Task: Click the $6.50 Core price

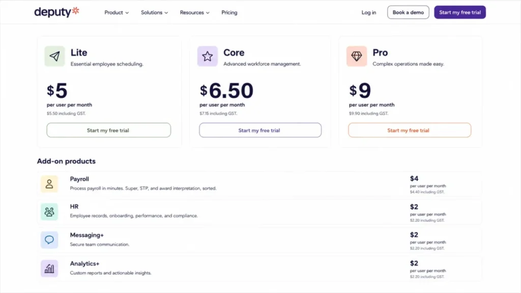Action: coord(226,91)
